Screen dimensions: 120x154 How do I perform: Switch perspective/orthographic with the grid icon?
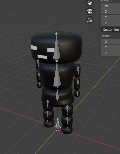point(90,20)
